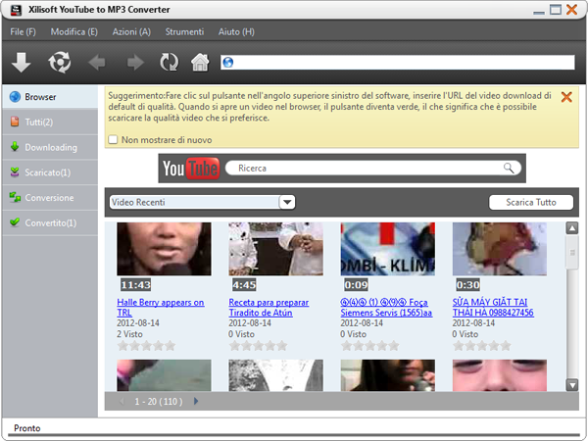Click the convert toolbar icon

pyautogui.click(x=60, y=63)
